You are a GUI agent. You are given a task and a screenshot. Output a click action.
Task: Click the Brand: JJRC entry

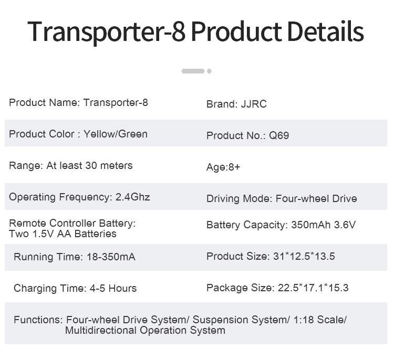(236, 104)
